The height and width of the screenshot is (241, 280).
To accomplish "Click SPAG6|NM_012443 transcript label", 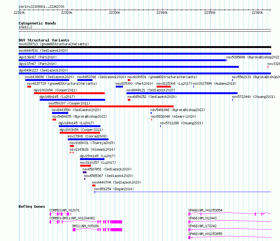I will click(202, 218).
